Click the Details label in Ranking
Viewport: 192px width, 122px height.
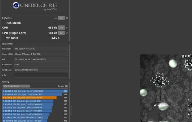[x=61, y=86]
